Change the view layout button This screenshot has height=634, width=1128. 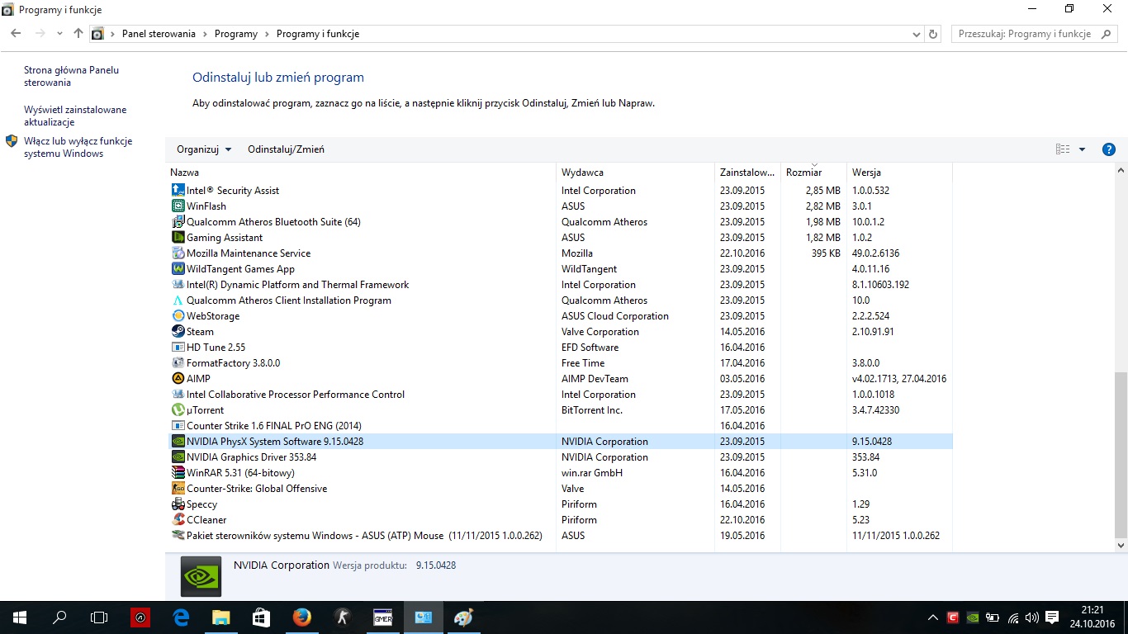pos(1063,149)
